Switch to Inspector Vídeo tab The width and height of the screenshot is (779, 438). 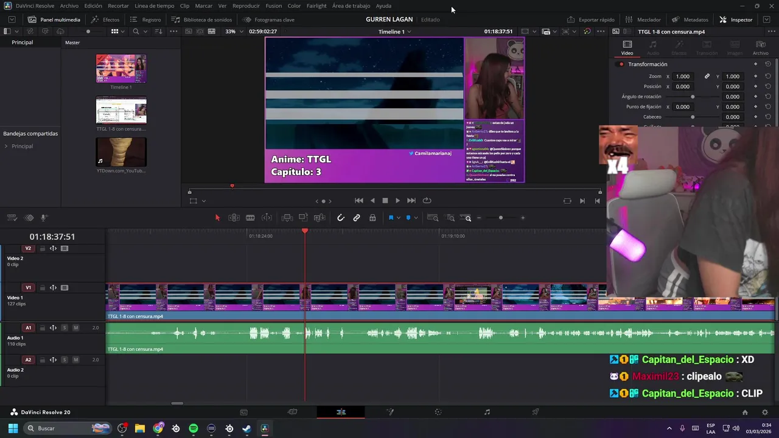click(627, 48)
